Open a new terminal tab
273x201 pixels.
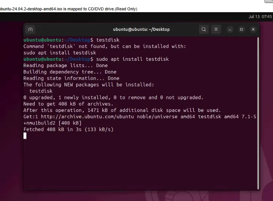click(x=30, y=30)
